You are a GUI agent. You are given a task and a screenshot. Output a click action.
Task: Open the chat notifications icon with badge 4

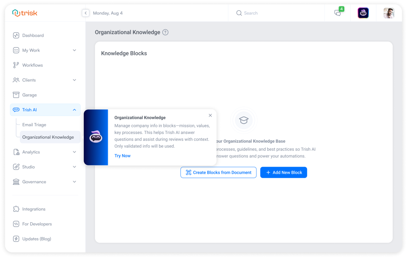click(x=338, y=12)
